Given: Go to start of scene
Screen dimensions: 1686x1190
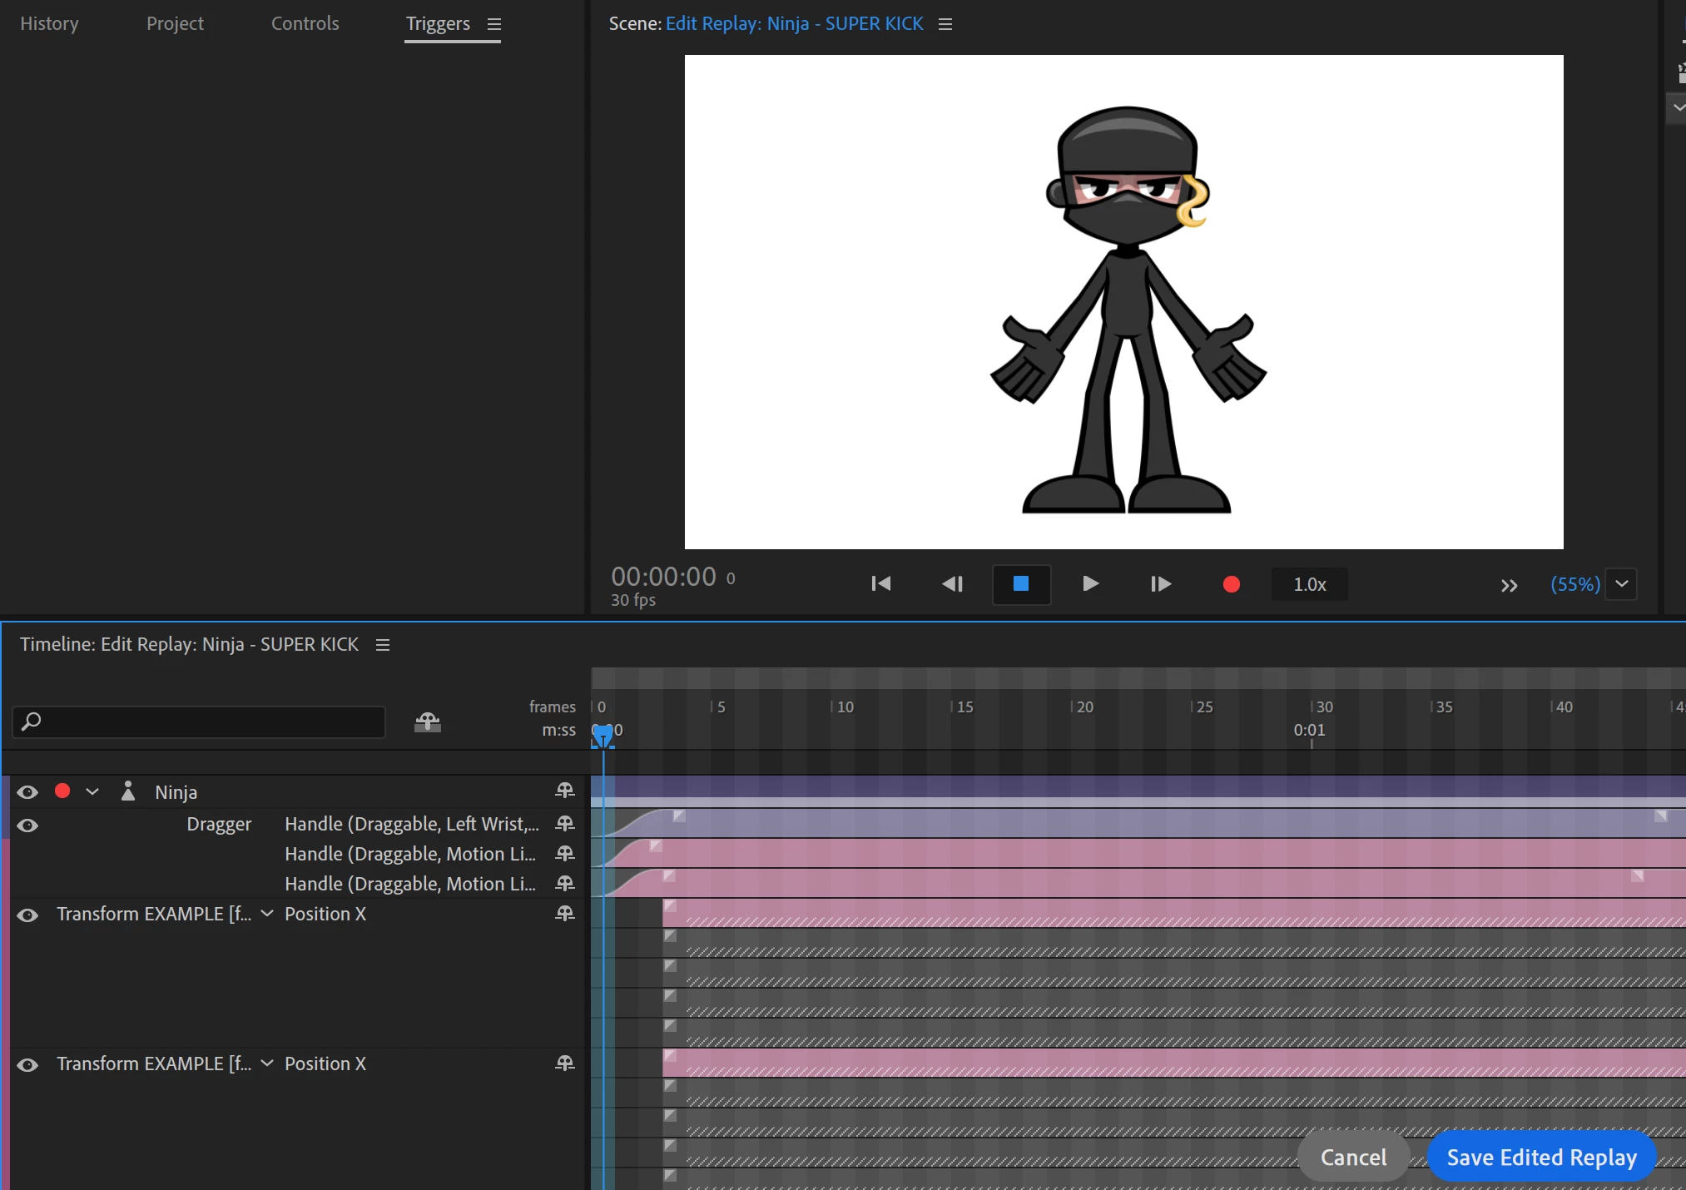Looking at the screenshot, I should [x=880, y=584].
